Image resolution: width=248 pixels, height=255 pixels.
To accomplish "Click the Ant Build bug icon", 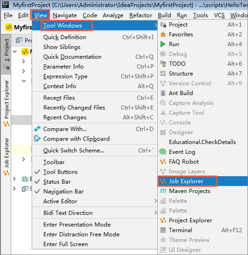I will pyautogui.click(x=163, y=93).
